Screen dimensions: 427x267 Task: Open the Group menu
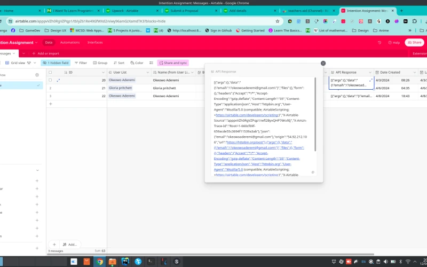tap(100, 63)
